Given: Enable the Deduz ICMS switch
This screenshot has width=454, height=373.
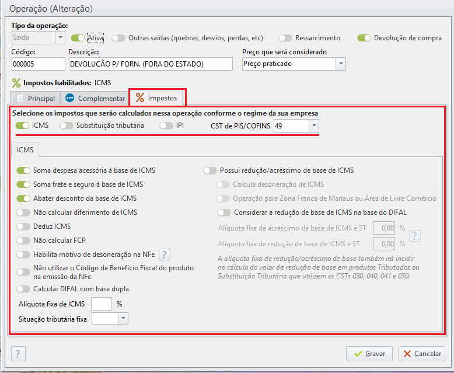Looking at the screenshot, I should point(23,226).
